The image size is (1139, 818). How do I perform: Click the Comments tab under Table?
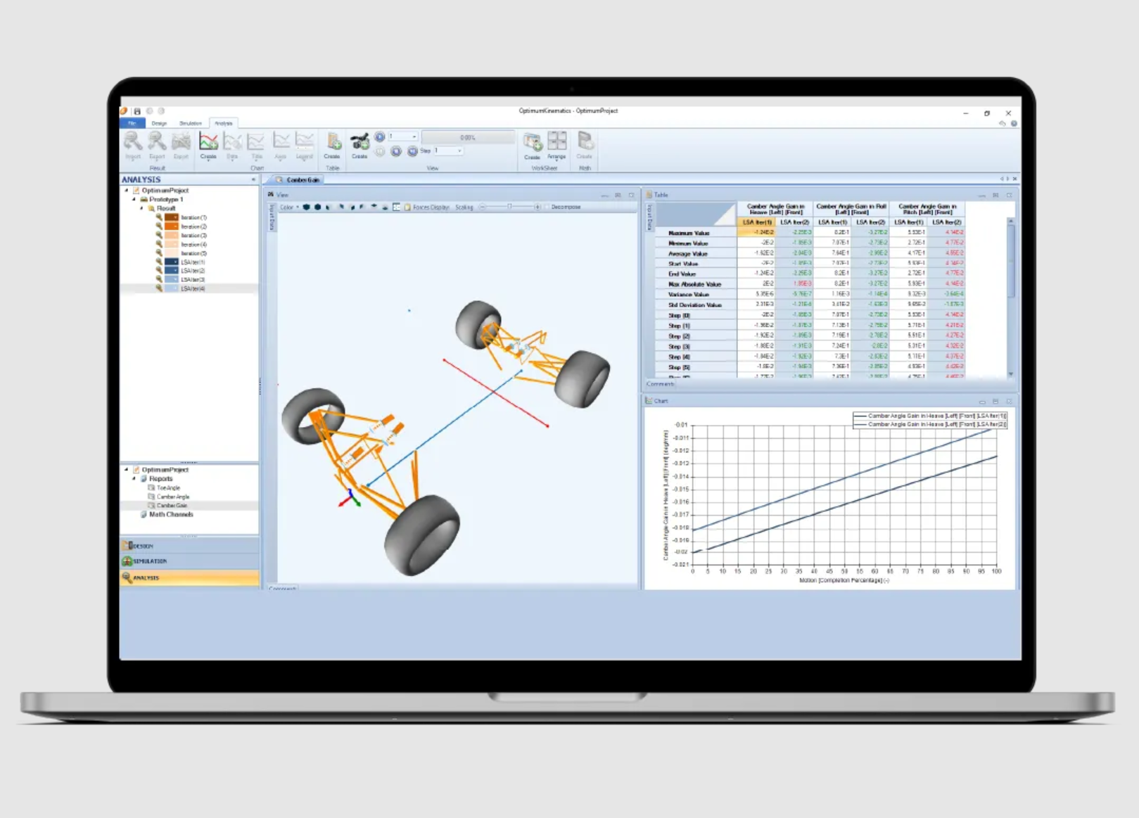point(660,384)
